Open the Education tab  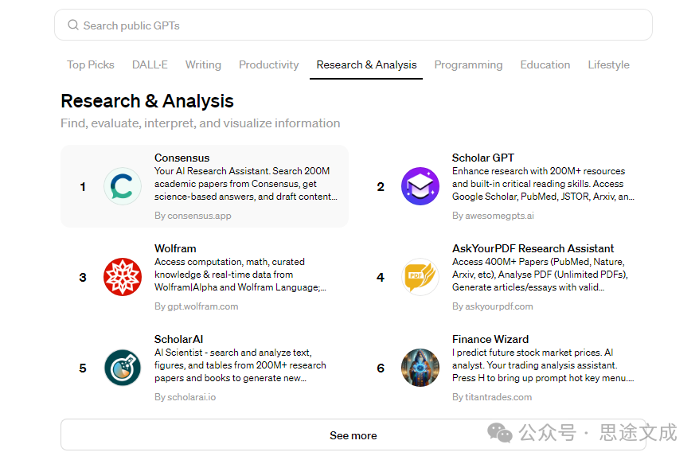pyautogui.click(x=545, y=65)
